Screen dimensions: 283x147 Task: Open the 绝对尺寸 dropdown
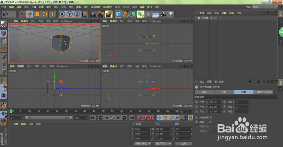pos(163,144)
